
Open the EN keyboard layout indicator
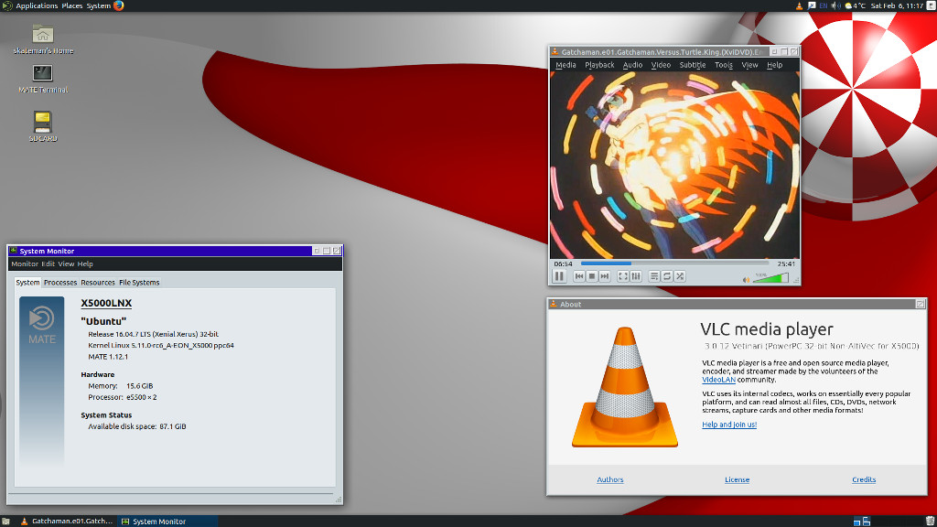(x=823, y=5)
